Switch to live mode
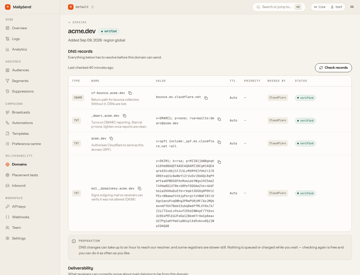 click(320, 7)
